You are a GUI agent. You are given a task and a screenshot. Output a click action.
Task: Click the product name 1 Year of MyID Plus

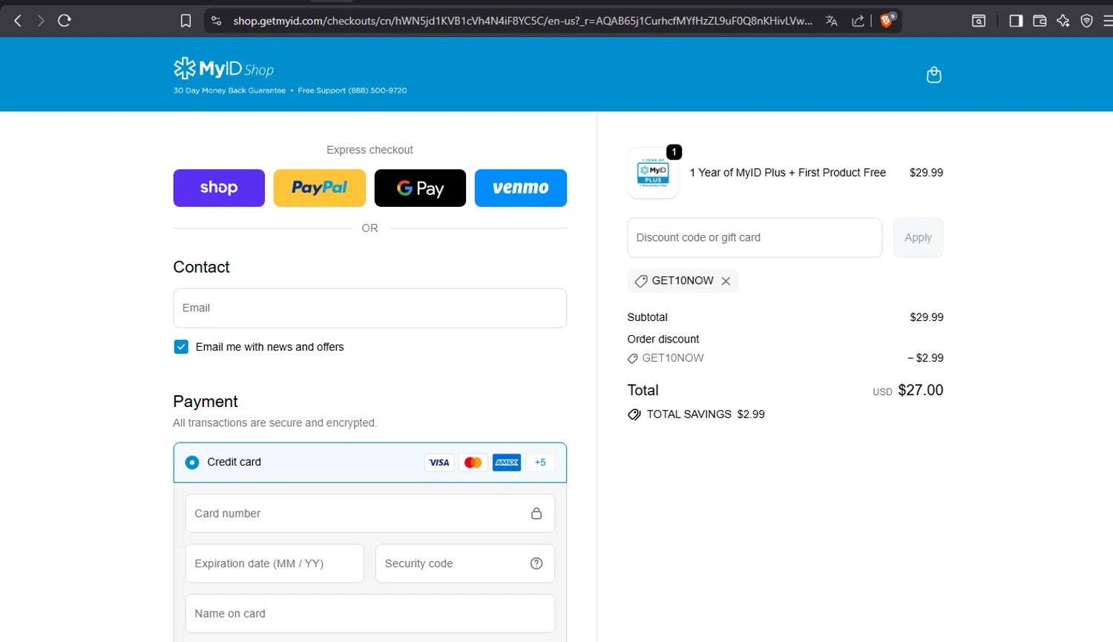(788, 173)
